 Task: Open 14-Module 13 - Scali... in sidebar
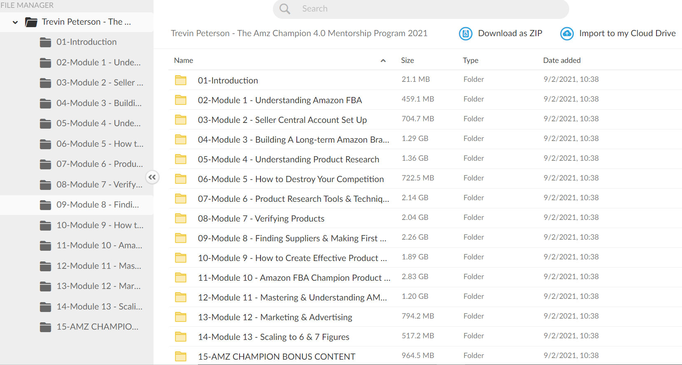click(x=99, y=307)
